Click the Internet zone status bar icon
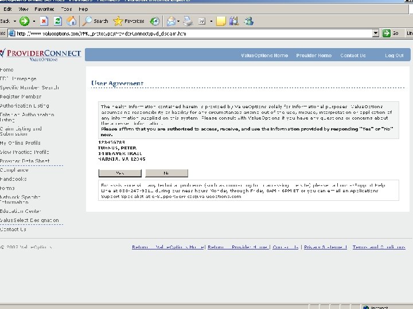 click(x=366, y=307)
